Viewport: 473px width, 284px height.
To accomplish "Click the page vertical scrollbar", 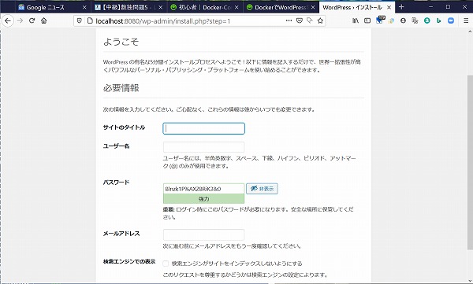I will click(x=470, y=162).
